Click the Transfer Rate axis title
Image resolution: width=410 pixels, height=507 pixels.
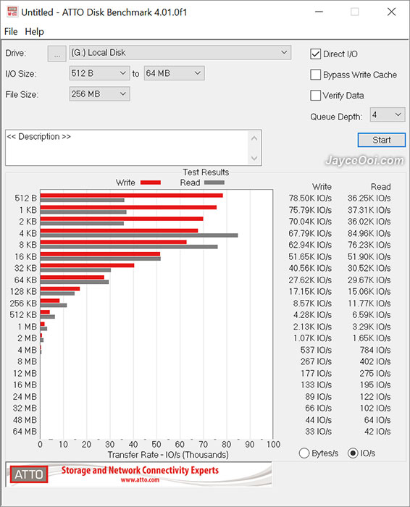pos(168,455)
